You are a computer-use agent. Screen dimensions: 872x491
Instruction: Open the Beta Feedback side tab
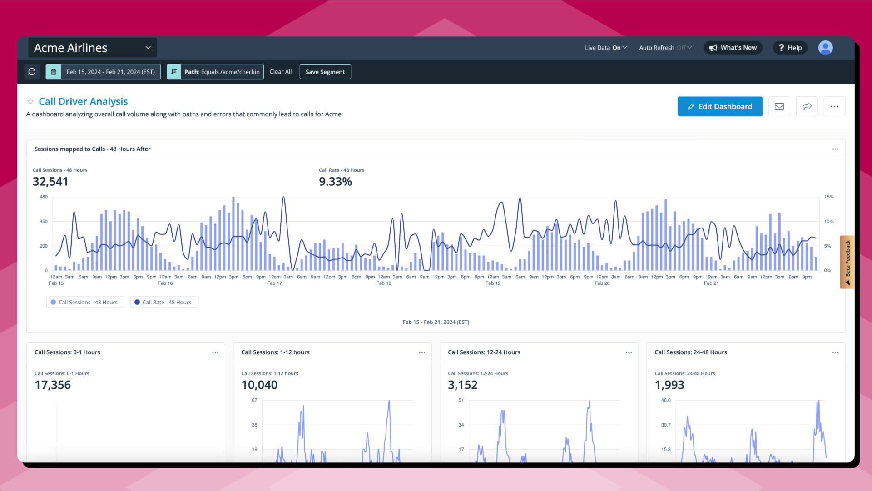pos(847,263)
